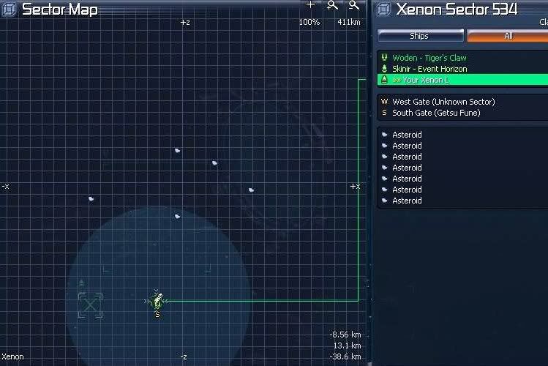Select the bracketed X target marker on map
The width and height of the screenshot is (548, 366).
click(x=90, y=305)
